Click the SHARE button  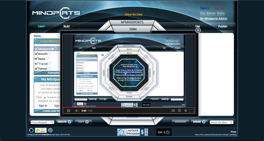[199, 122]
